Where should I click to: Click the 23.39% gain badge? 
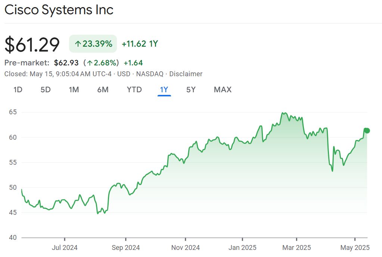[x=93, y=44]
